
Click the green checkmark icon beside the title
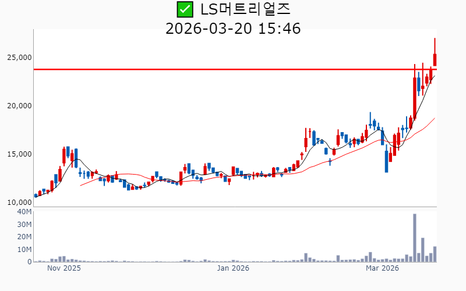[x=184, y=9]
